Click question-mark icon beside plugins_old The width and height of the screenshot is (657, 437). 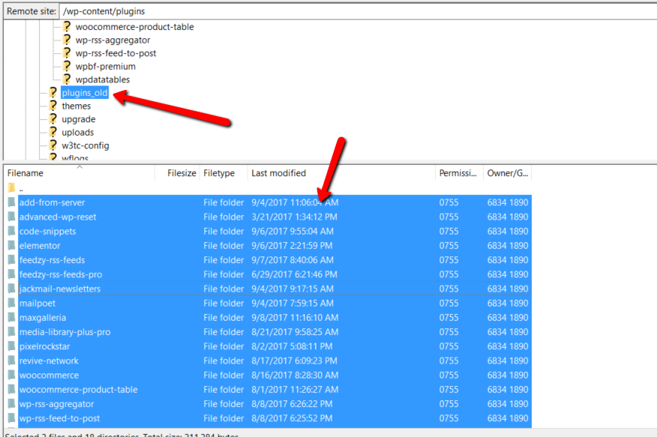tap(52, 92)
